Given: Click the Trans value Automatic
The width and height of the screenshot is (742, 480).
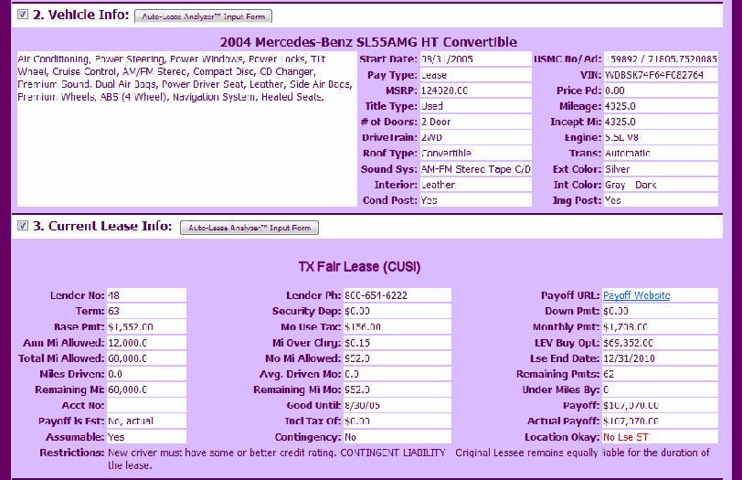Looking at the screenshot, I should [x=661, y=153].
